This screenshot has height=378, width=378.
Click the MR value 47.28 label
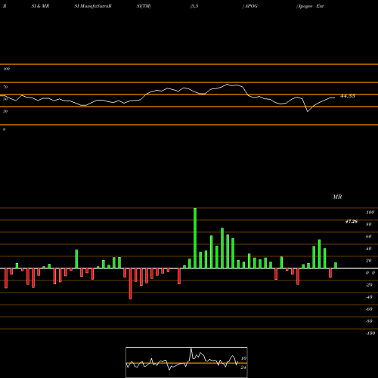[x=352, y=222]
